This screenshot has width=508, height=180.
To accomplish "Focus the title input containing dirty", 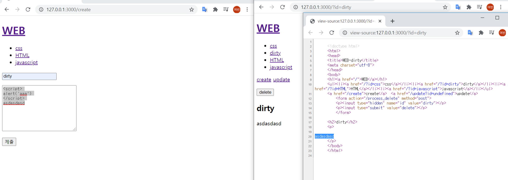I will [x=29, y=76].
